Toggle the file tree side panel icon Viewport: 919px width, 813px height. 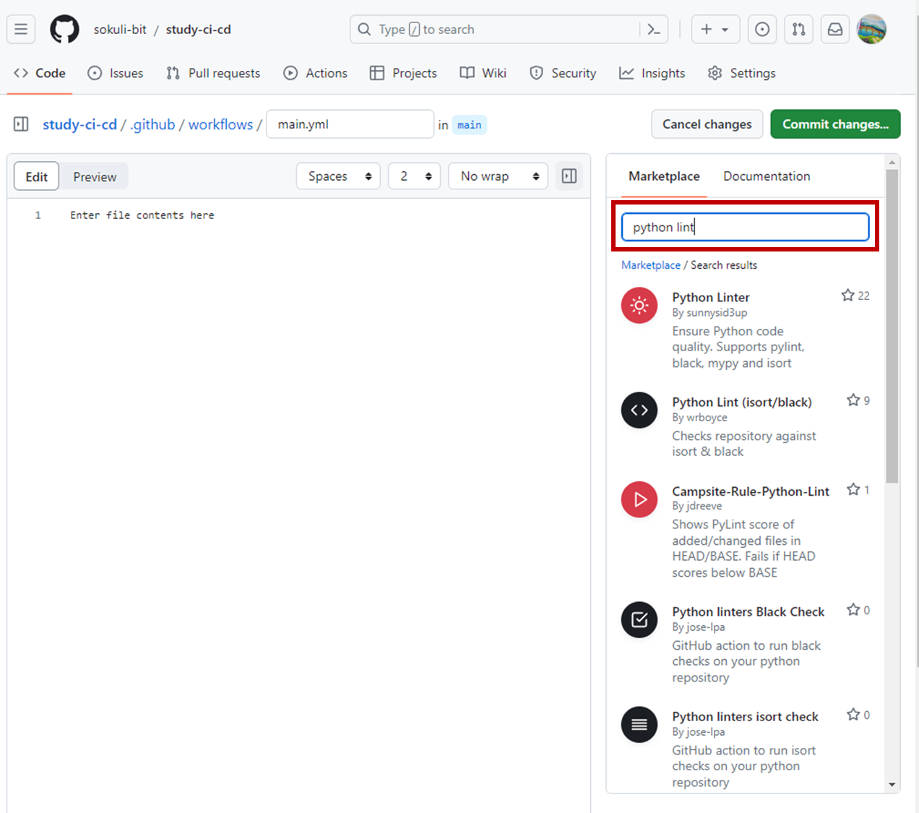click(x=21, y=124)
